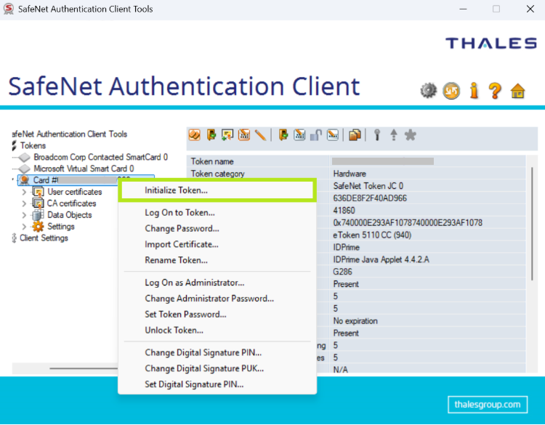Click the Data Objects tree icon

(x=38, y=215)
